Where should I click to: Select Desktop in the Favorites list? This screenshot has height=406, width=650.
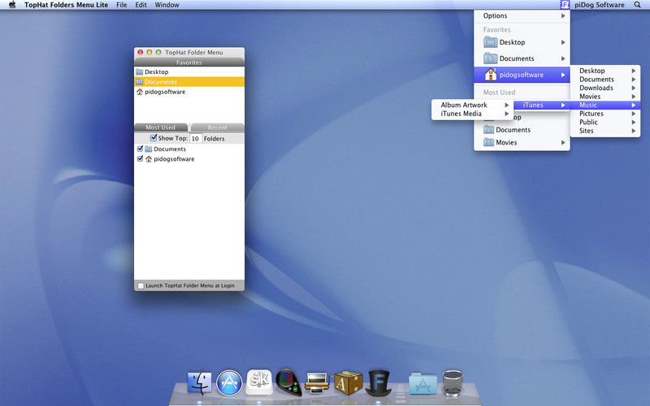click(x=189, y=71)
